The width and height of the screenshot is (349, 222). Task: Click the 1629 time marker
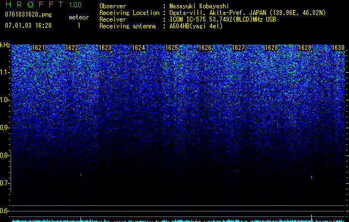[305, 48]
